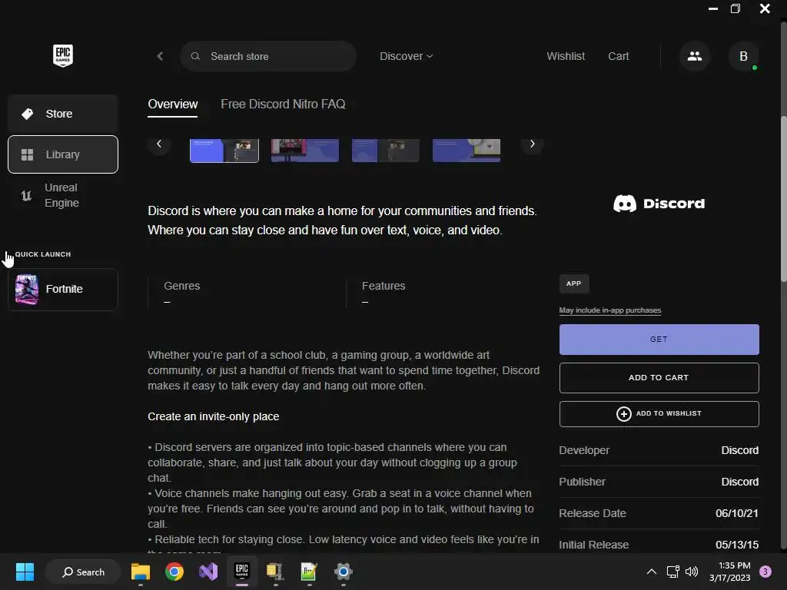Click the yellow notes taskbar icon
Image resolution: width=787 pixels, height=590 pixels.
pyautogui.click(x=276, y=572)
